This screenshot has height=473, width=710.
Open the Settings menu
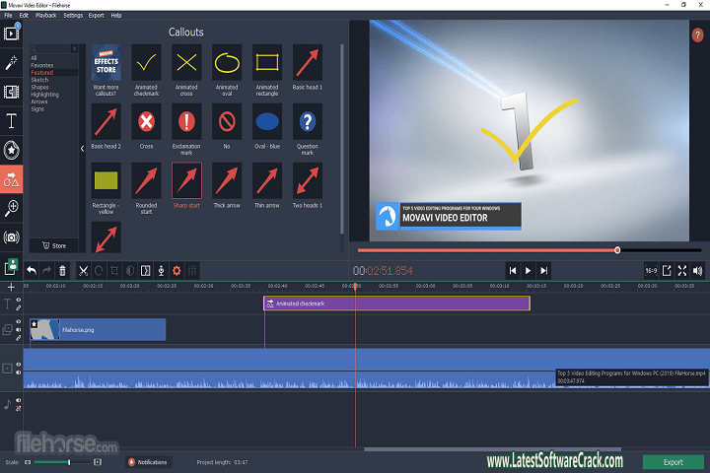click(73, 16)
